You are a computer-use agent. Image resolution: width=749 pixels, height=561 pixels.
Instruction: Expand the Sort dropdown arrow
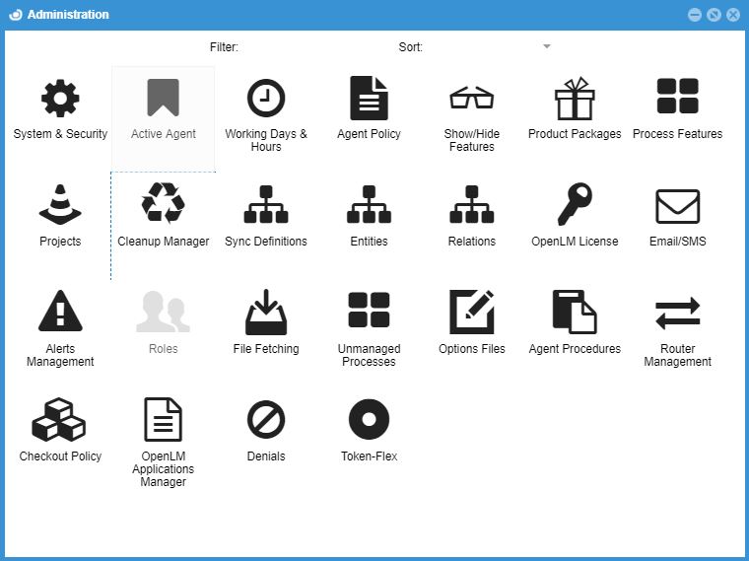coord(547,46)
